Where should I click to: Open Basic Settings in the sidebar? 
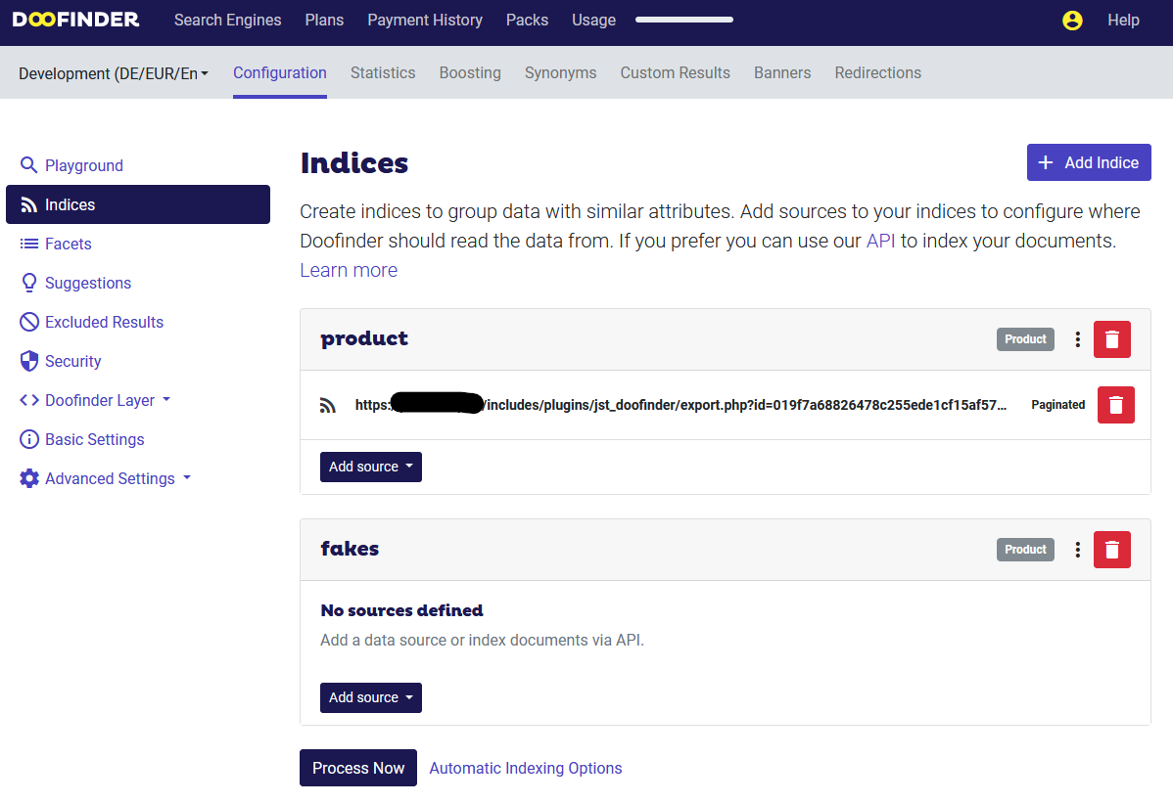(x=93, y=439)
